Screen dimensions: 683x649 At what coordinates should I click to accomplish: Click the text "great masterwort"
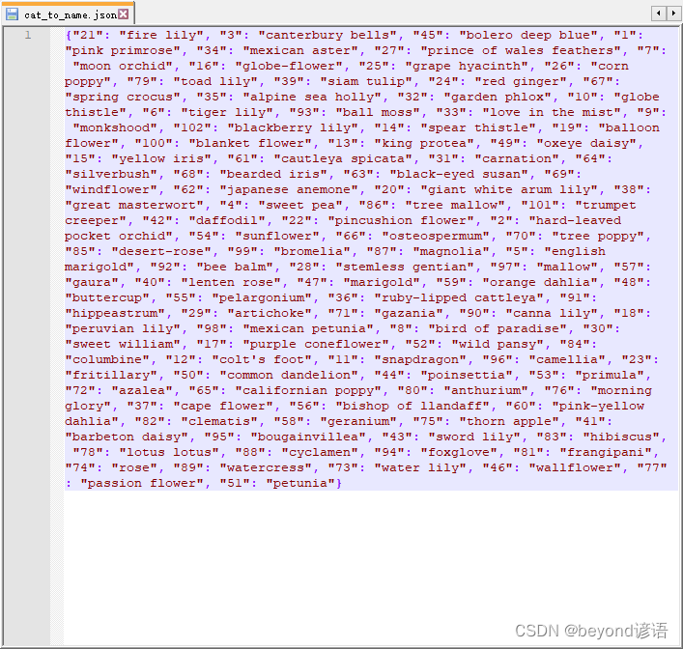(x=134, y=205)
